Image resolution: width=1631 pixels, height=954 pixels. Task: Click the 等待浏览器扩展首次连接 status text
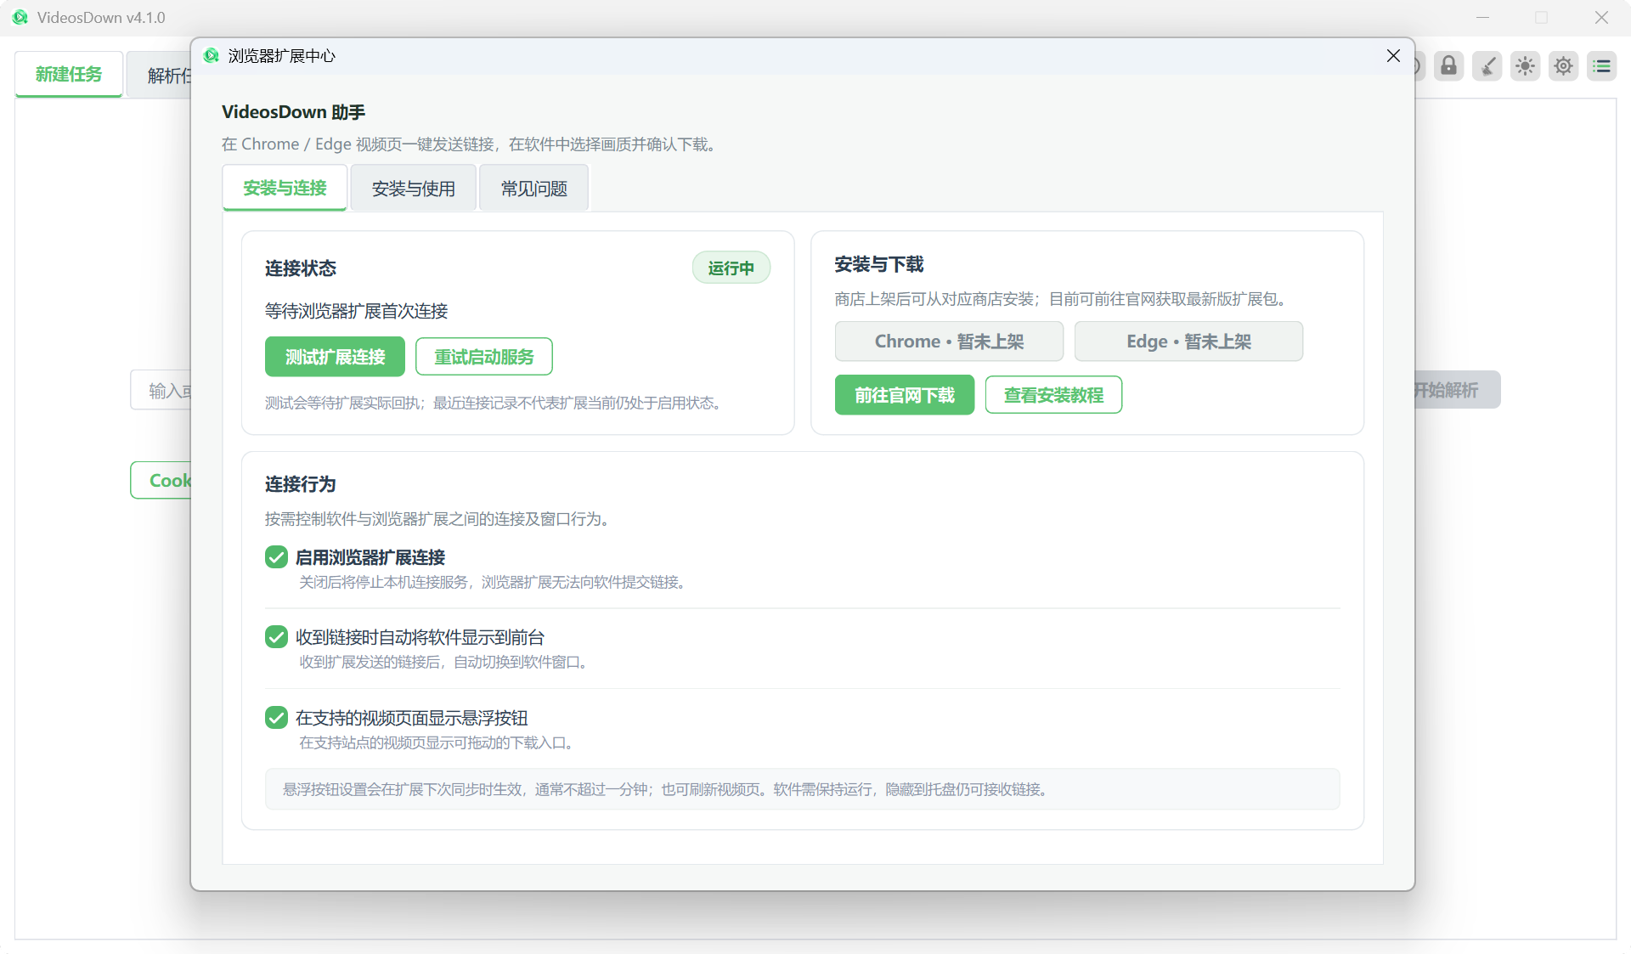(356, 311)
